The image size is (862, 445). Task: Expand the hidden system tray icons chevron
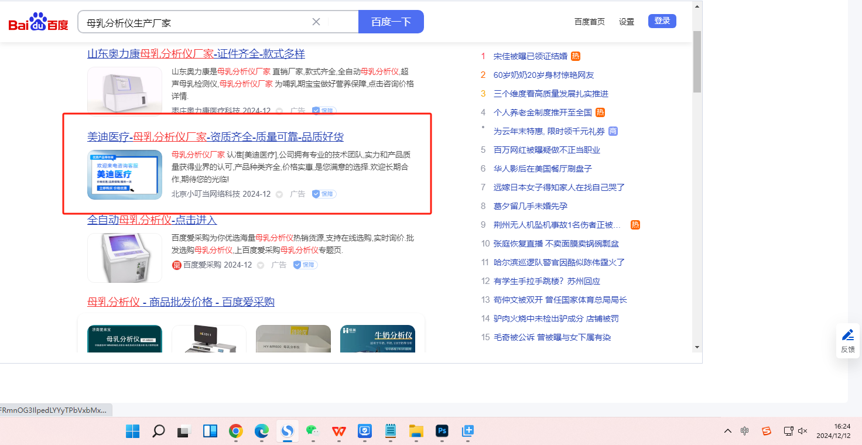pos(727,431)
